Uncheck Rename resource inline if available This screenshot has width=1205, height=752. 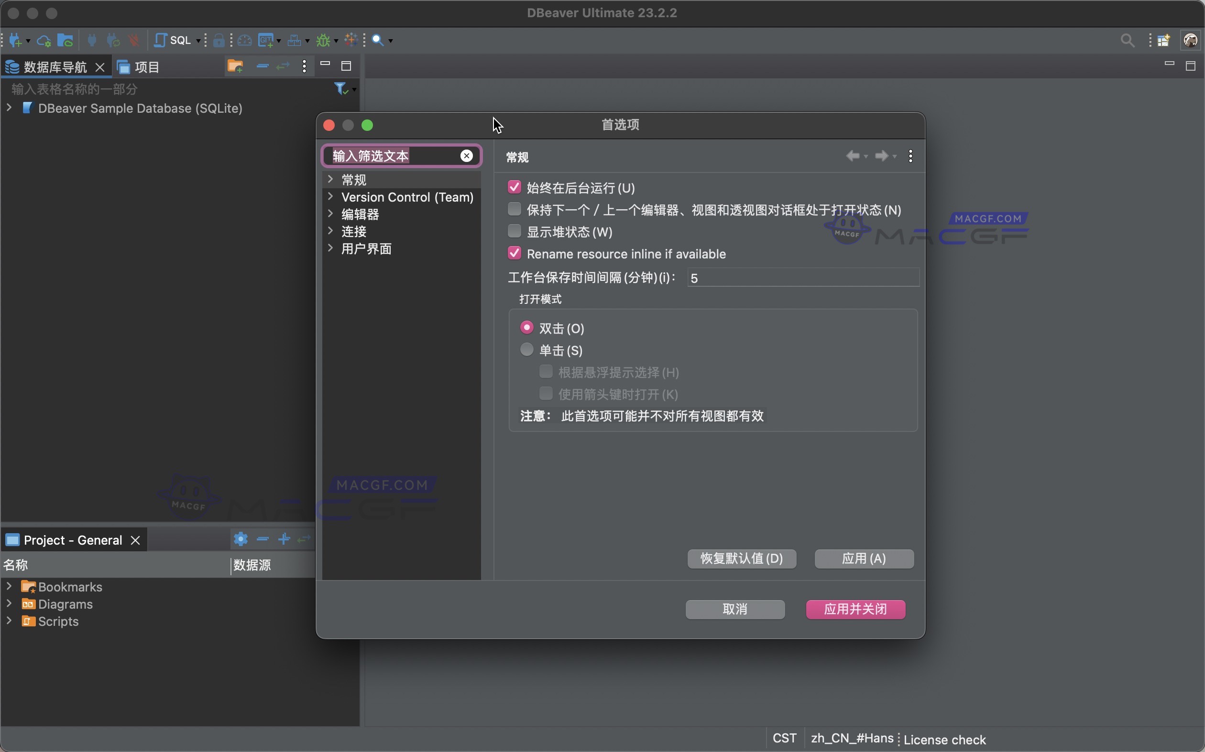pyautogui.click(x=514, y=253)
